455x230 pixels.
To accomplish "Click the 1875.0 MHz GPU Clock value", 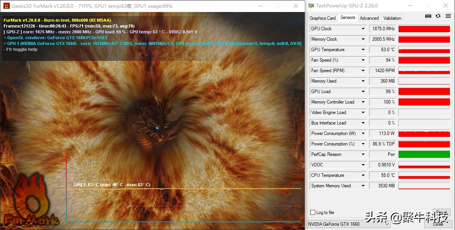I will click(x=382, y=29).
